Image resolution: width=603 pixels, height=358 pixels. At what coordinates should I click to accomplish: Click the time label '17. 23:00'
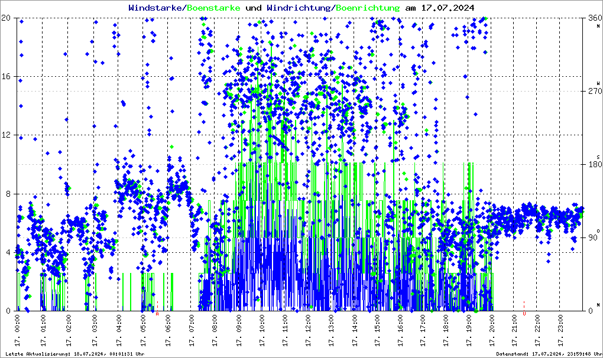560,330
